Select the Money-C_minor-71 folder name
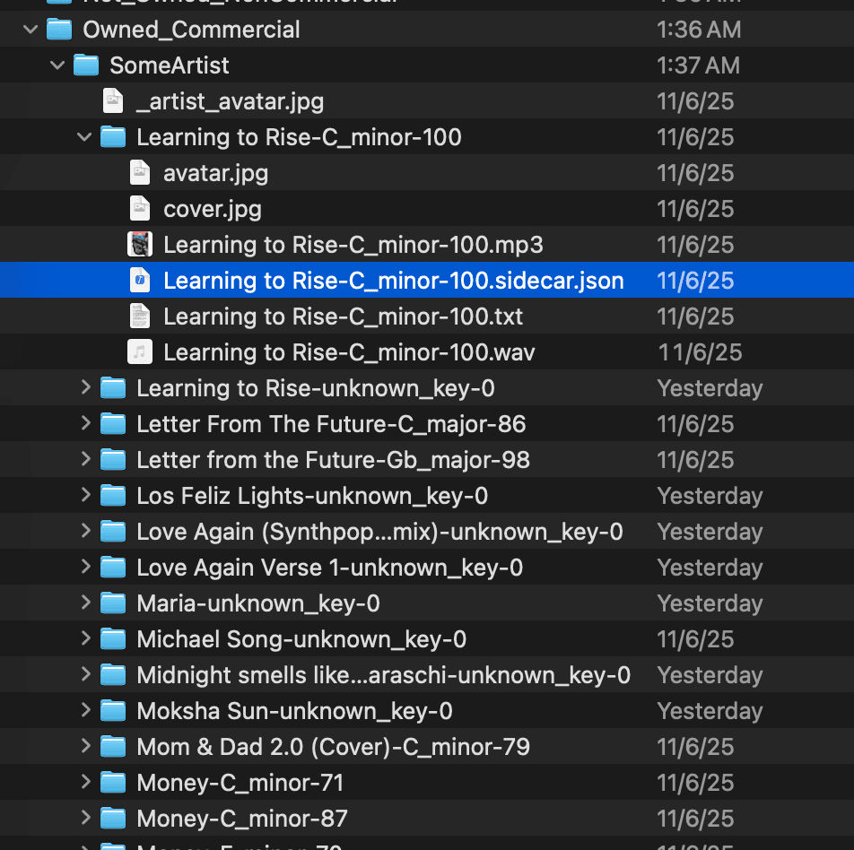The height and width of the screenshot is (850, 854). pyautogui.click(x=240, y=783)
